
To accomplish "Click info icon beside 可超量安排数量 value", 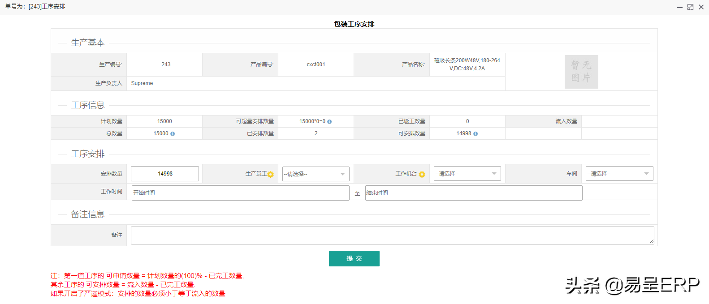I will point(329,122).
